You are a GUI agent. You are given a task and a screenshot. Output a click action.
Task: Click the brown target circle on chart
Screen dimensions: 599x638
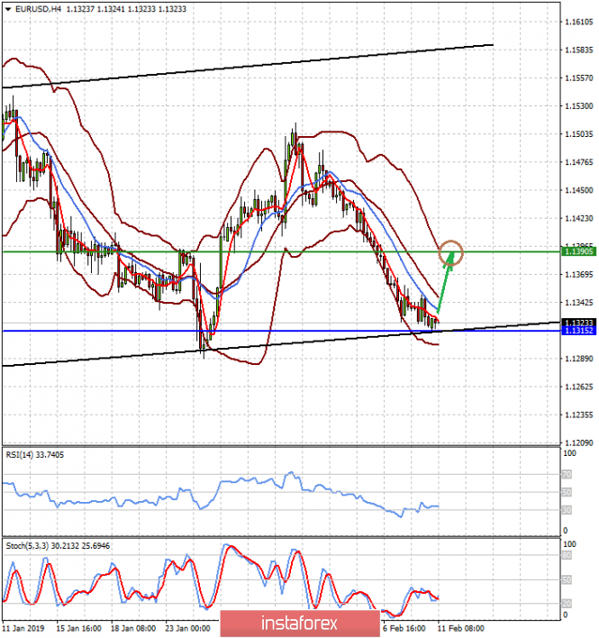pyautogui.click(x=450, y=253)
